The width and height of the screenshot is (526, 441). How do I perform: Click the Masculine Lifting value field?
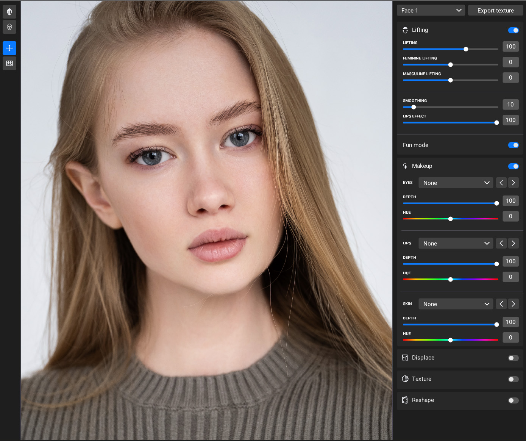click(x=510, y=78)
